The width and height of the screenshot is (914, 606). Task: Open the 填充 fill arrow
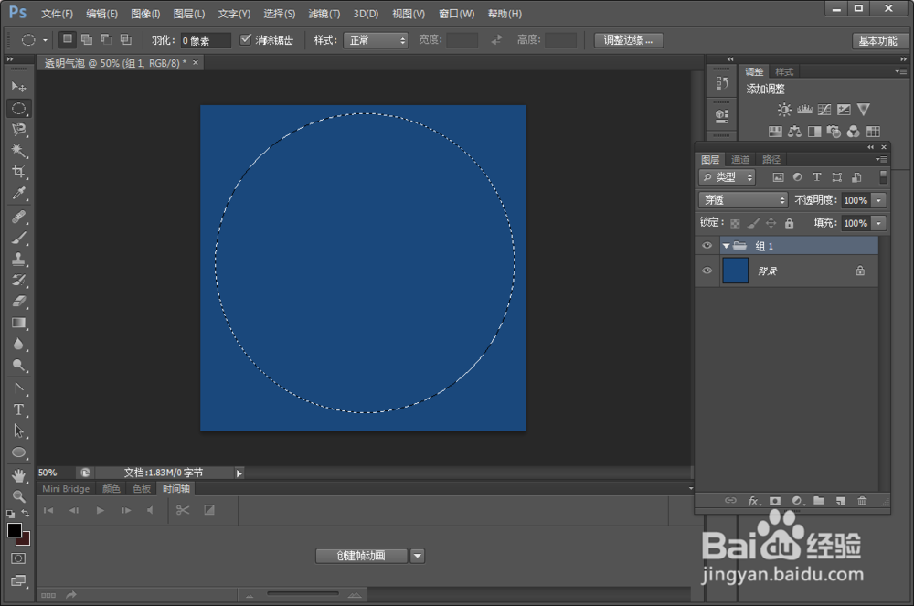(879, 223)
